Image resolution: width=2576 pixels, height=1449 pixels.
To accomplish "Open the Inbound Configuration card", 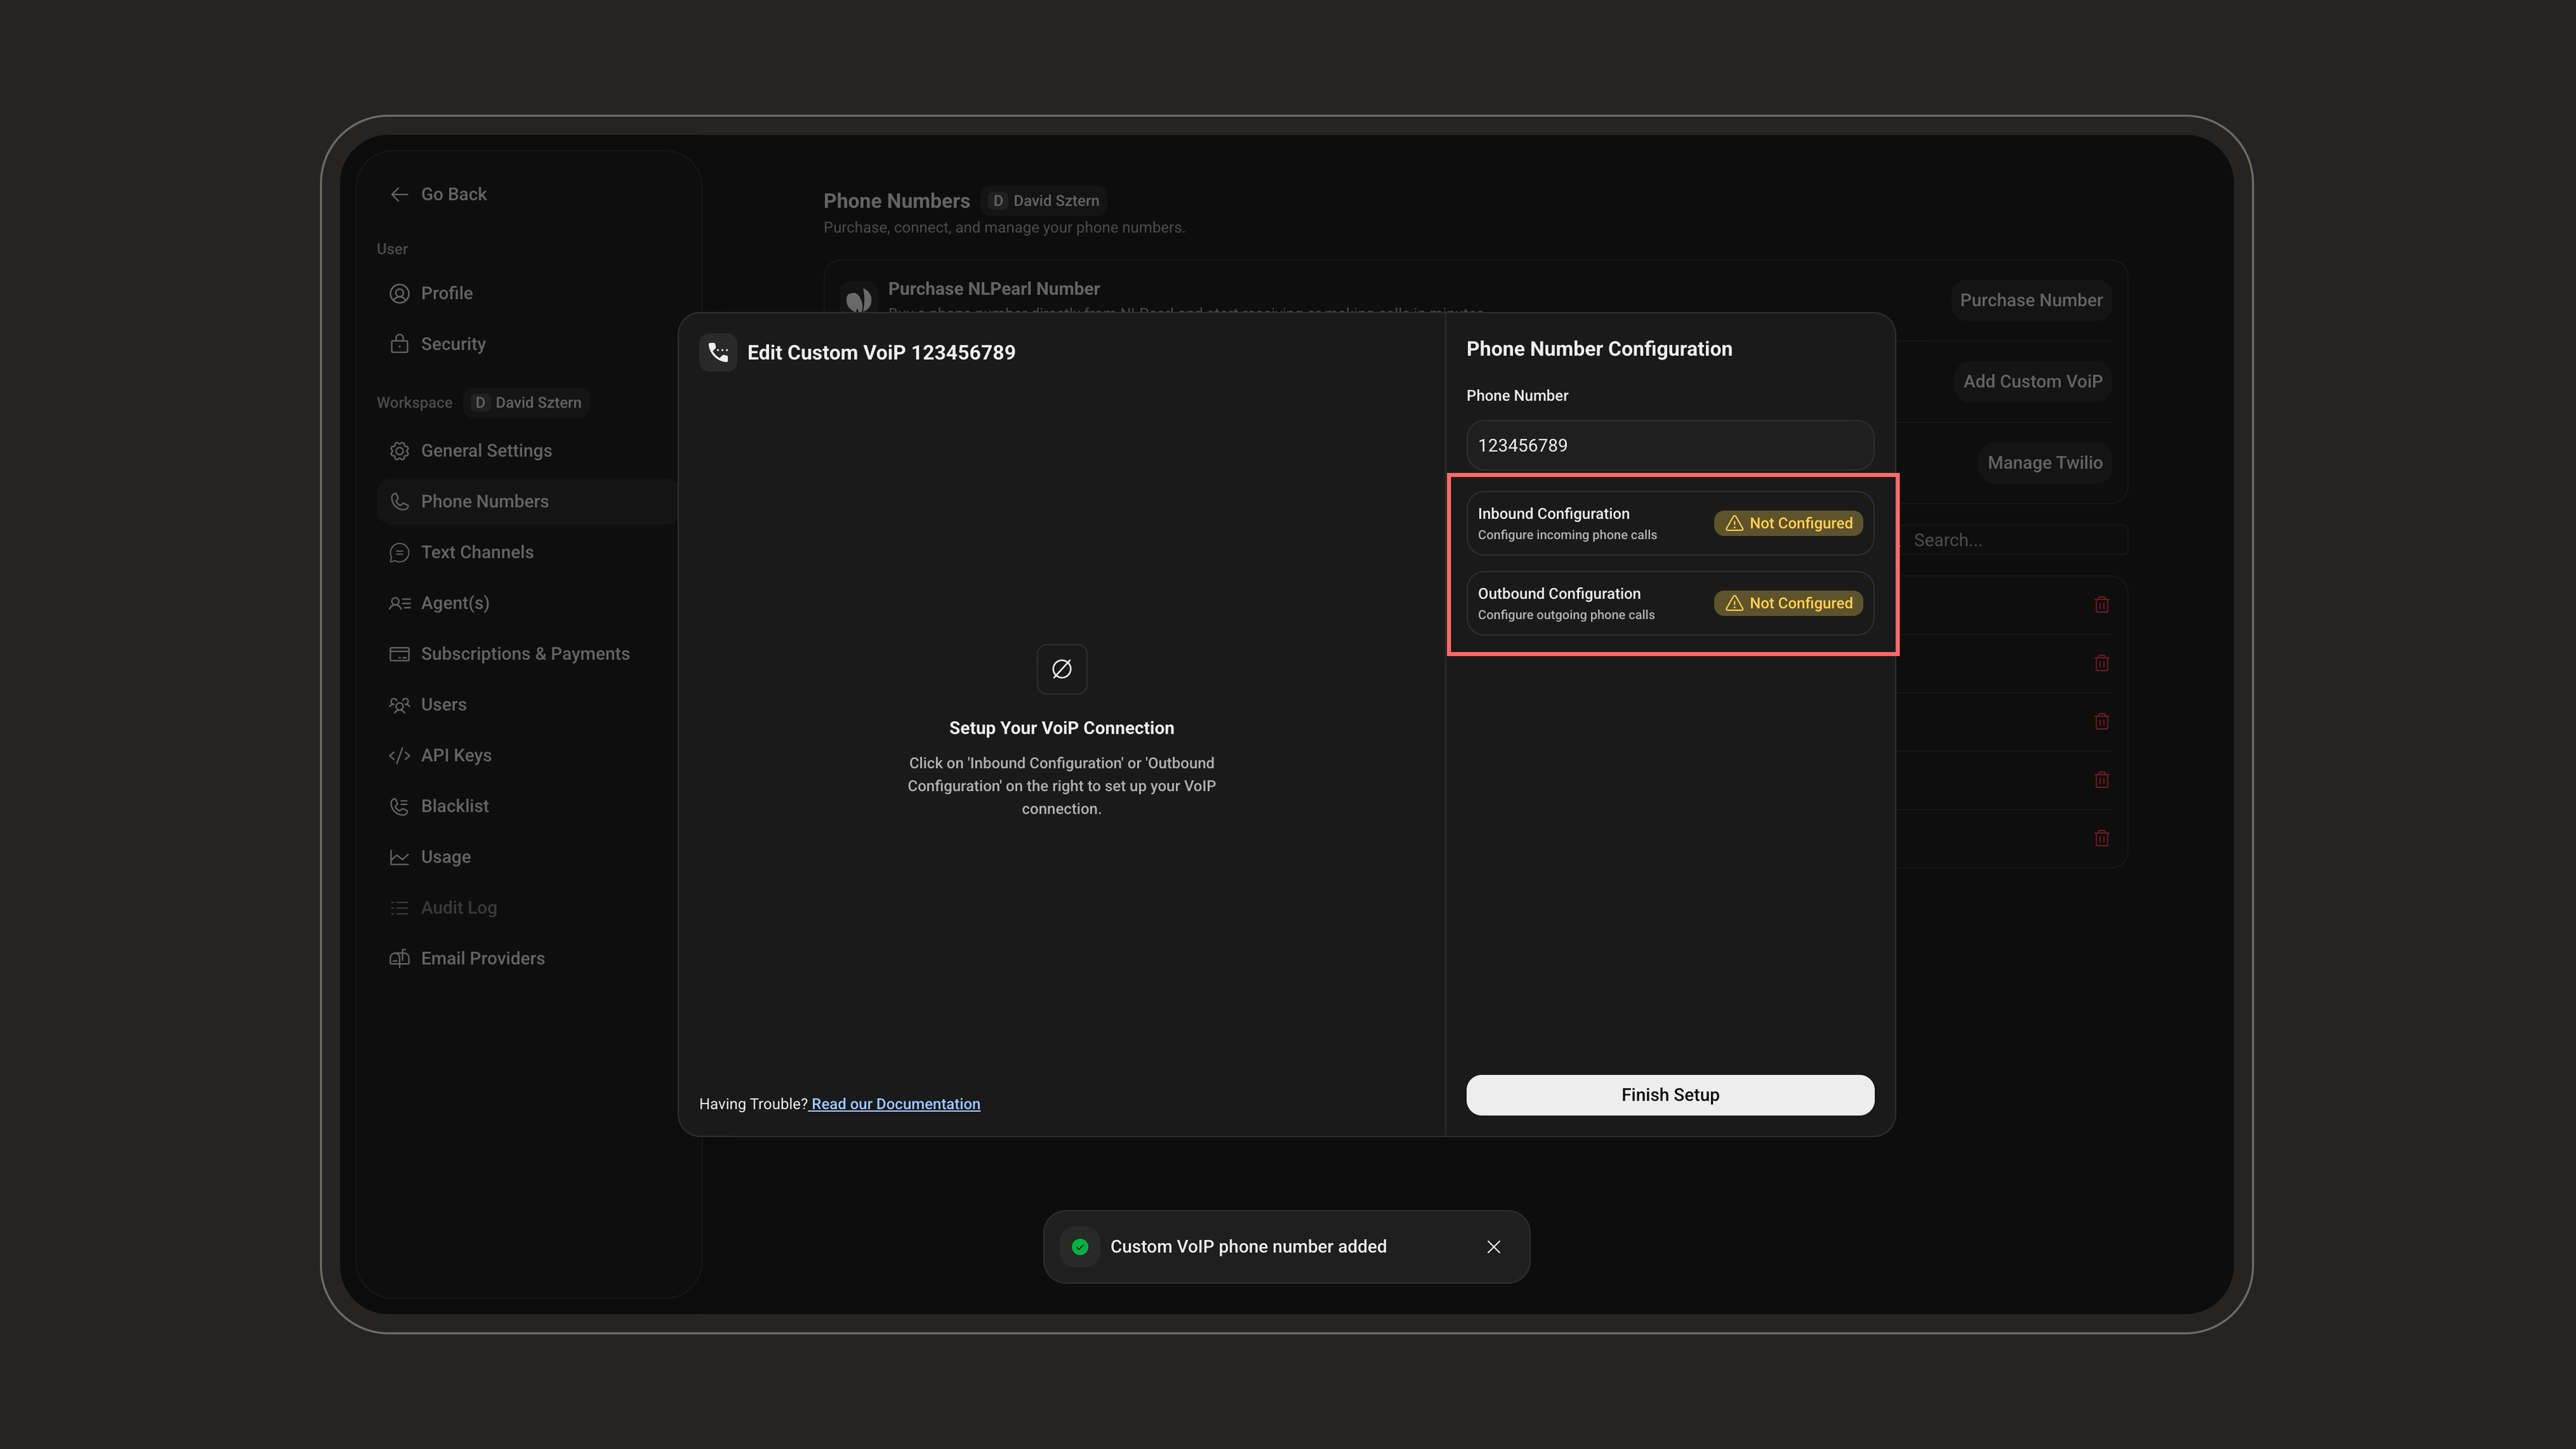I will point(1669,523).
